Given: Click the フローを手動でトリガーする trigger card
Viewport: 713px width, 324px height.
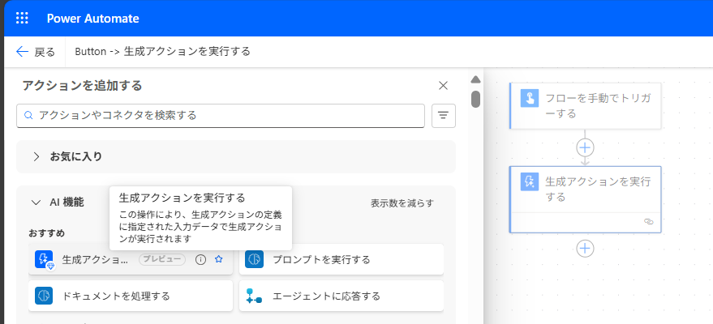Looking at the screenshot, I should click(585, 105).
